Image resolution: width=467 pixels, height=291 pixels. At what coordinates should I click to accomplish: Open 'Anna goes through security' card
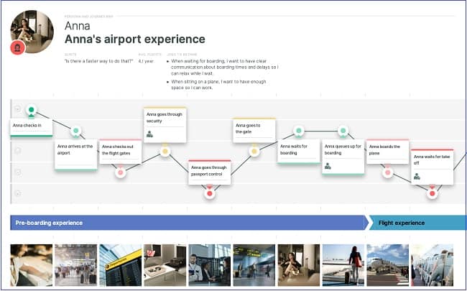pyautogui.click(x=165, y=125)
